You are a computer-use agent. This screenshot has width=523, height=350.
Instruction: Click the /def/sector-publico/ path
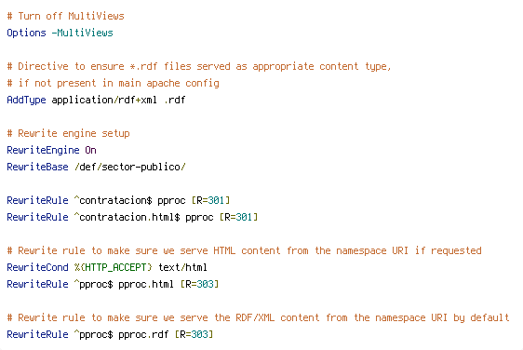(x=130, y=167)
